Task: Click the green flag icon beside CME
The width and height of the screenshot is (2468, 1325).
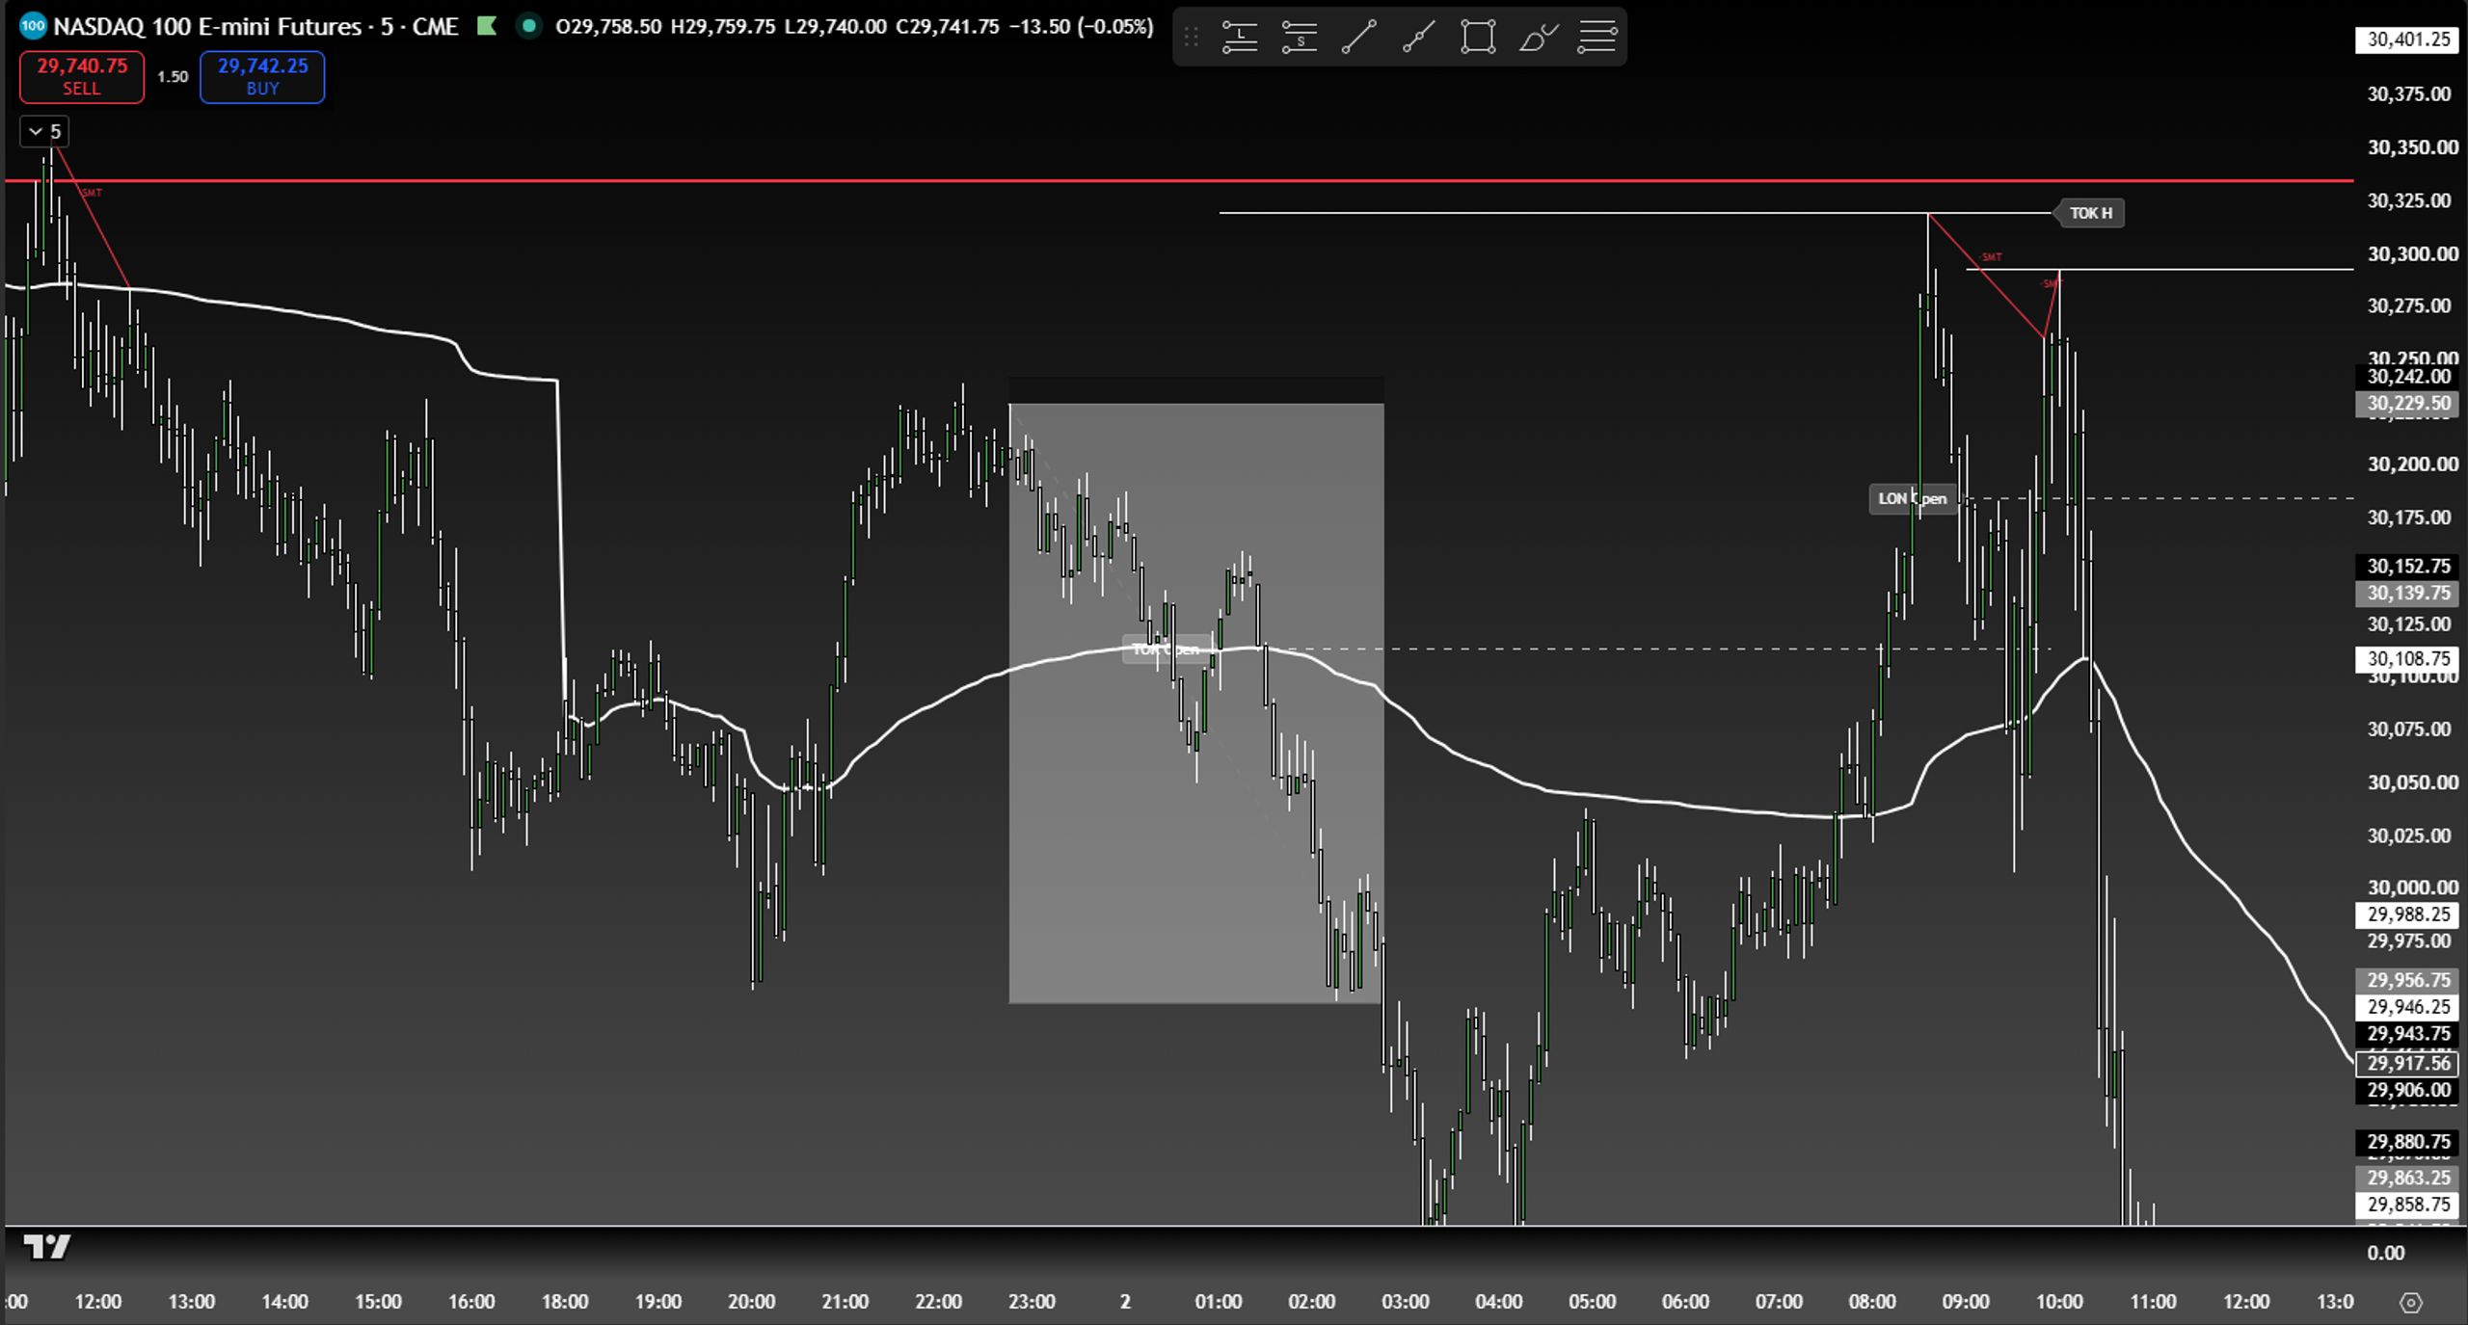Action: pos(487,26)
